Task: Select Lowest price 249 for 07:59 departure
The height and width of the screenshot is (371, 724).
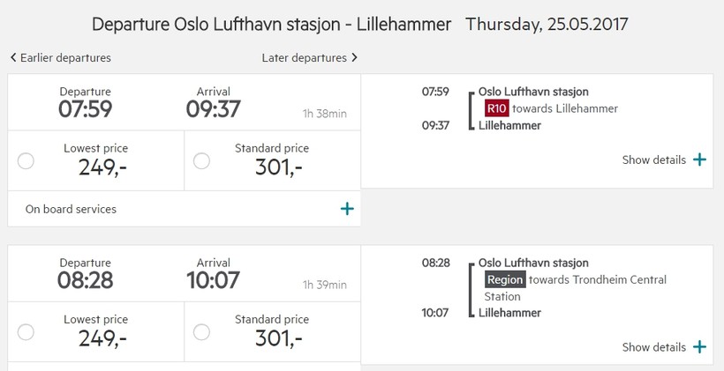Action: pos(26,160)
